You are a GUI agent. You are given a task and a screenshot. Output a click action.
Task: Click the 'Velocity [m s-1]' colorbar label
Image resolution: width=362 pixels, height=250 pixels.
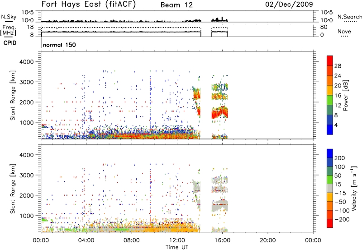(353, 188)
